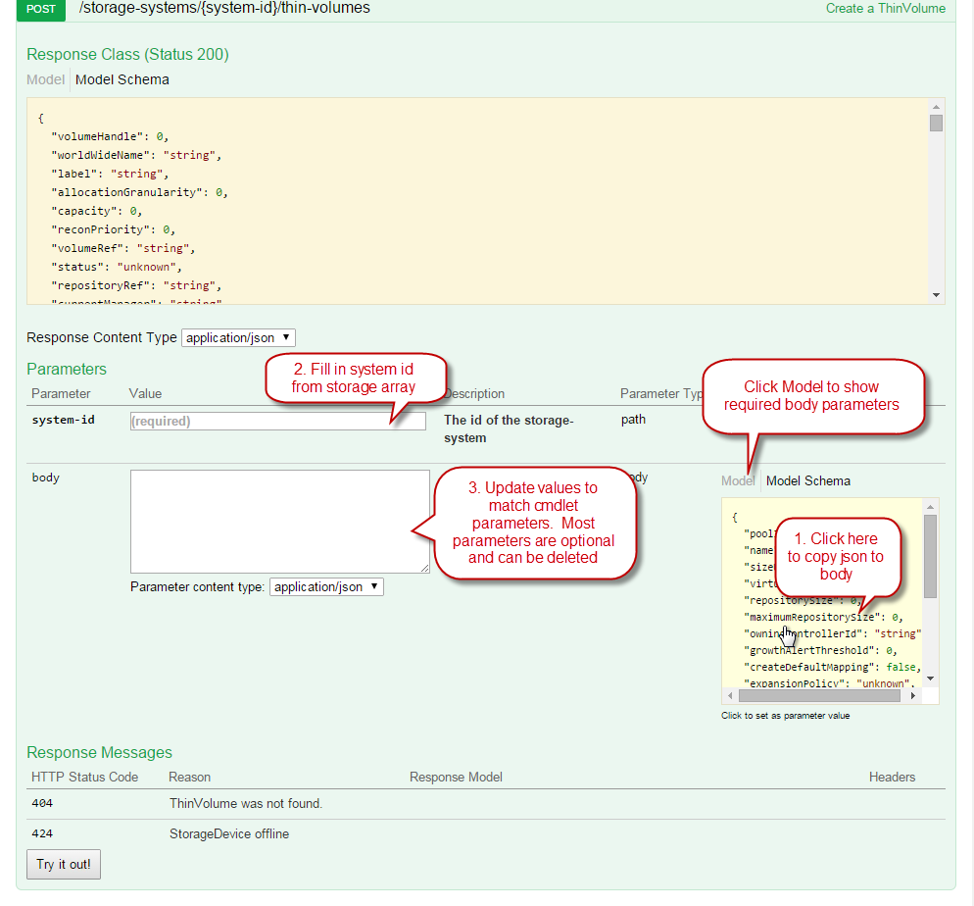
Task: Click the body schema scroll right arrow
Action: click(913, 695)
